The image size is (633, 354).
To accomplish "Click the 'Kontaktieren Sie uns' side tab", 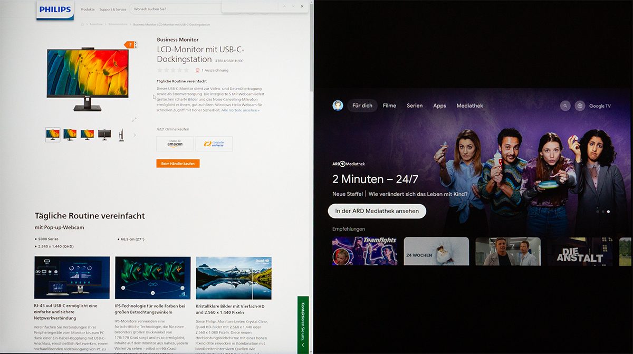I will (x=303, y=324).
